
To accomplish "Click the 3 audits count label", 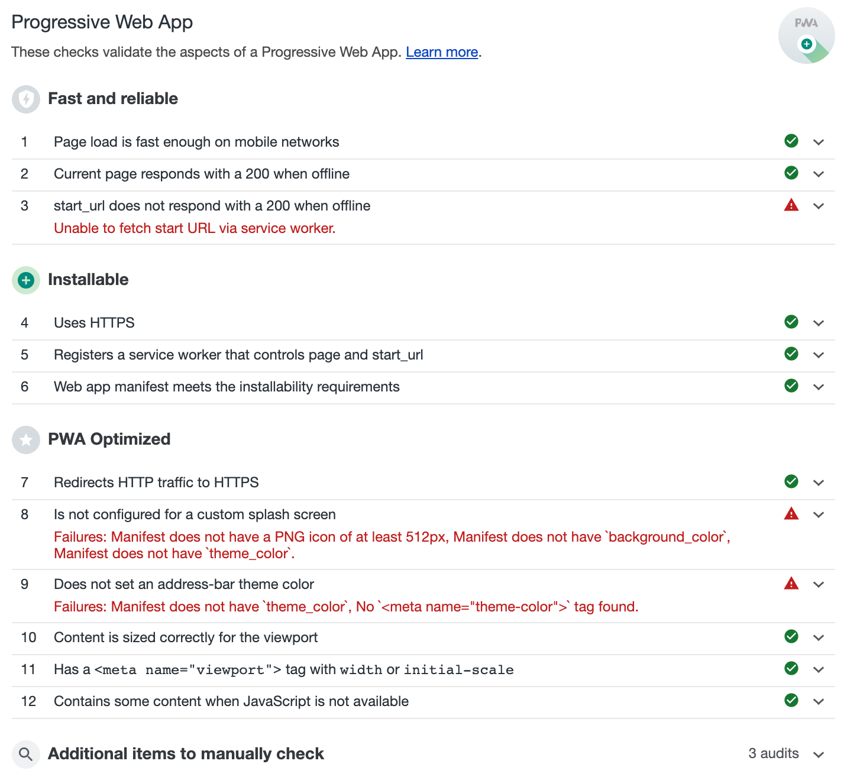I will pyautogui.click(x=773, y=753).
